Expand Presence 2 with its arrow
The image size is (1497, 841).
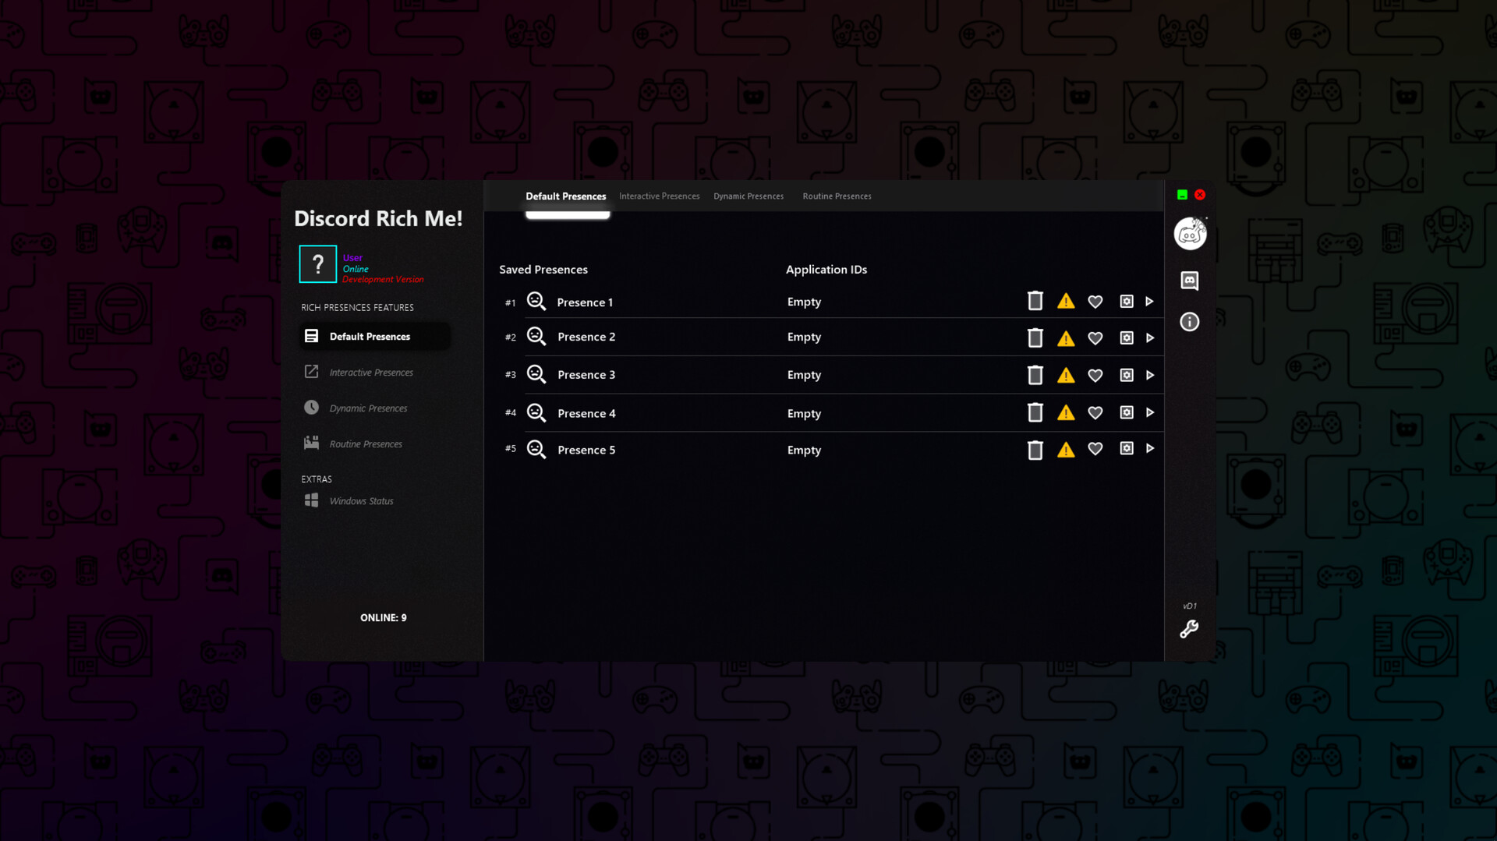click(x=1150, y=337)
